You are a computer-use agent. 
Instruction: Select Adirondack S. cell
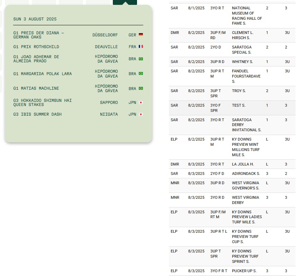point(246,173)
